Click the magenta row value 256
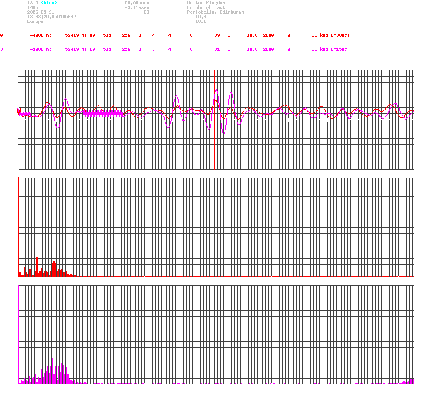 pyautogui.click(x=126, y=49)
